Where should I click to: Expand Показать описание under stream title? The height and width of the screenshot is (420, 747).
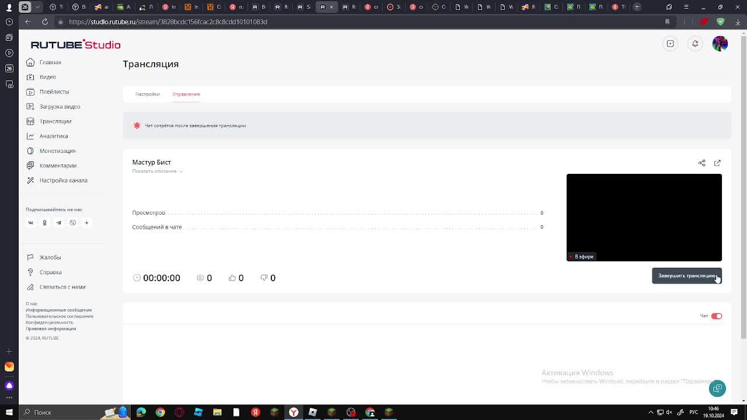tap(157, 171)
